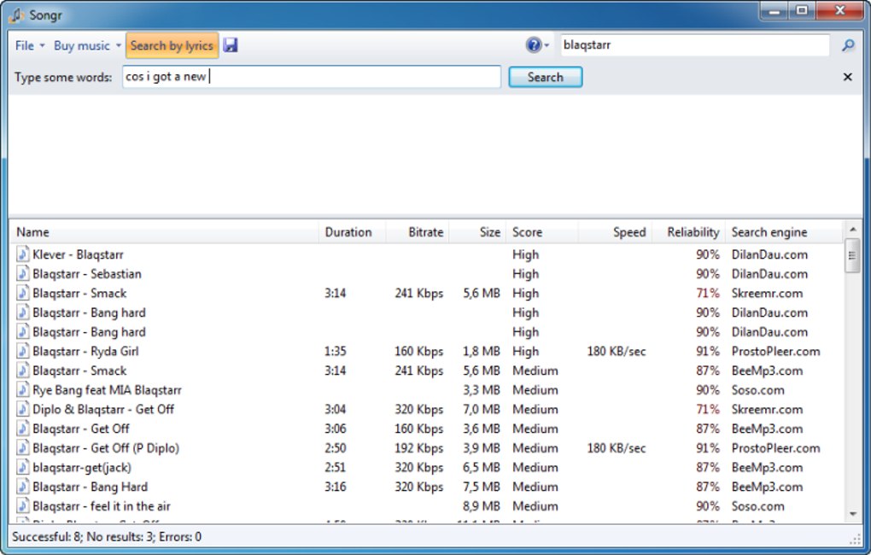Select the row Klever - Blaqstarr
This screenshot has height=555, width=871.
point(427,254)
